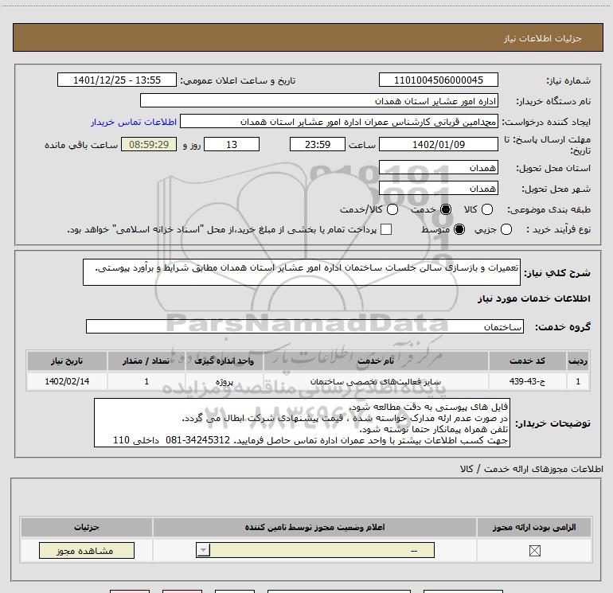
Task: Click the واحد اندازه گیری column header
Action: (225, 361)
